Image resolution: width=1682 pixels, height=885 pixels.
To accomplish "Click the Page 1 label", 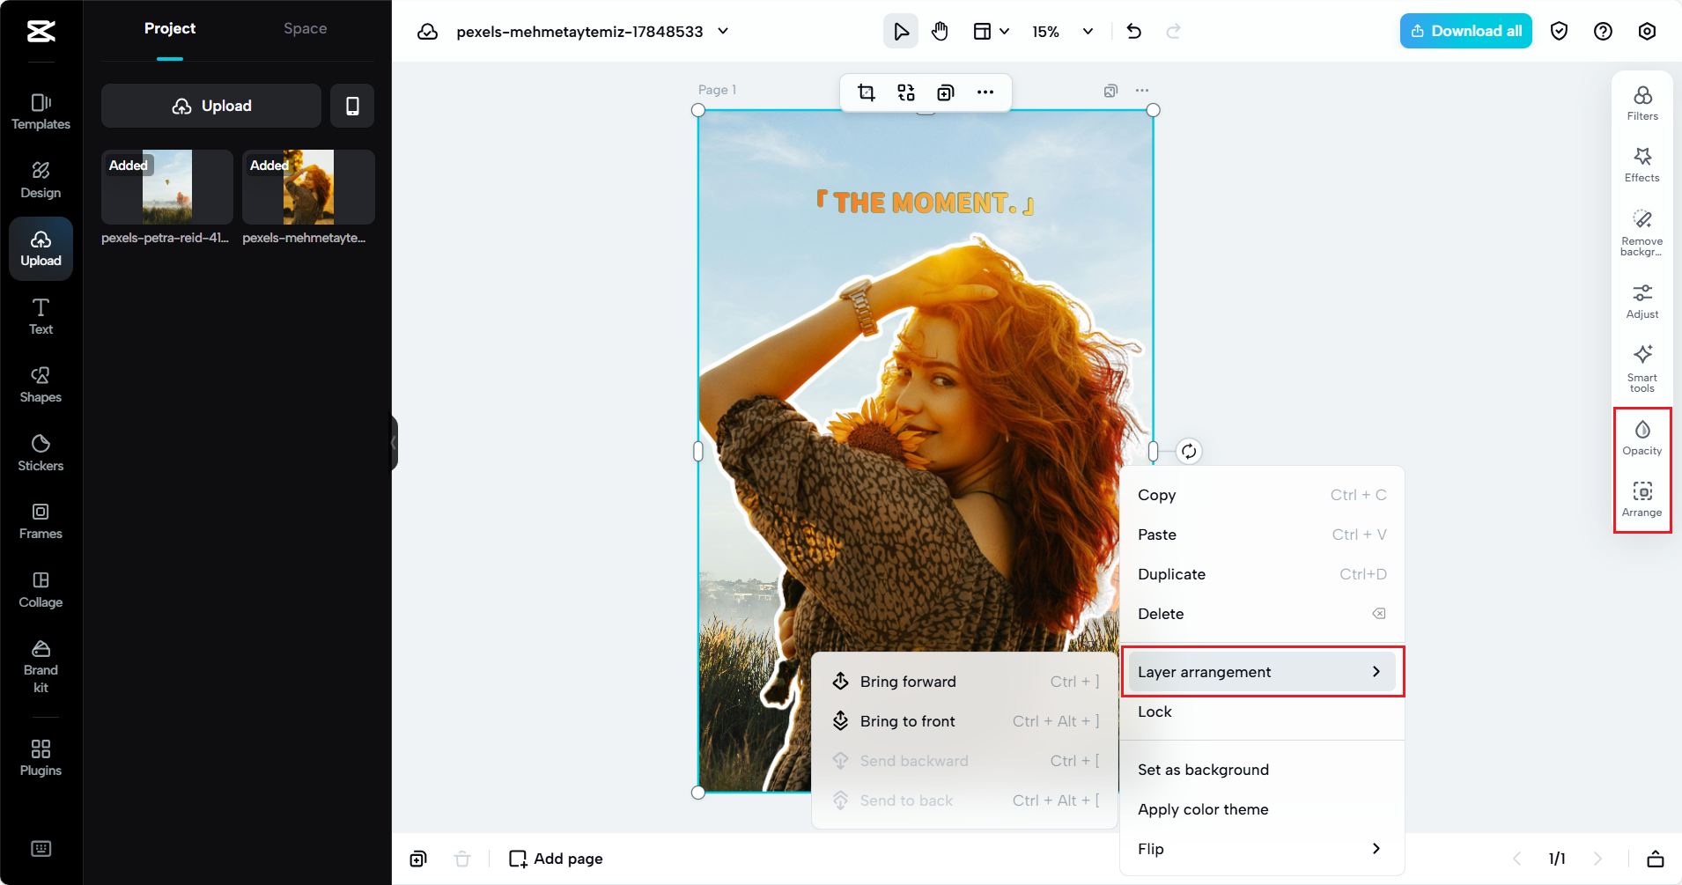I will [717, 90].
